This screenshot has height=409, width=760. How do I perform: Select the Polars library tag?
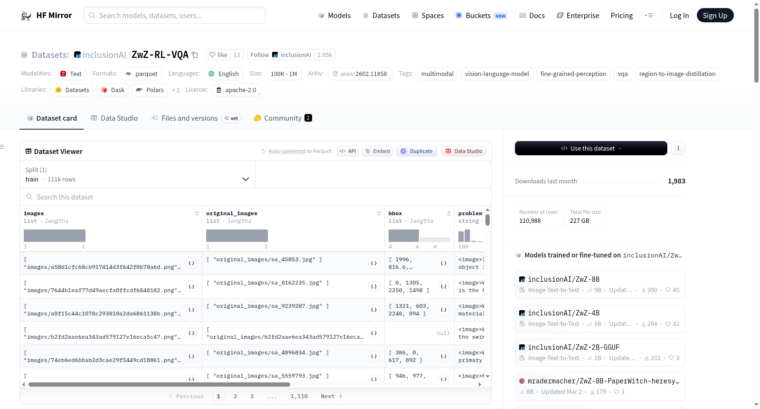(150, 90)
